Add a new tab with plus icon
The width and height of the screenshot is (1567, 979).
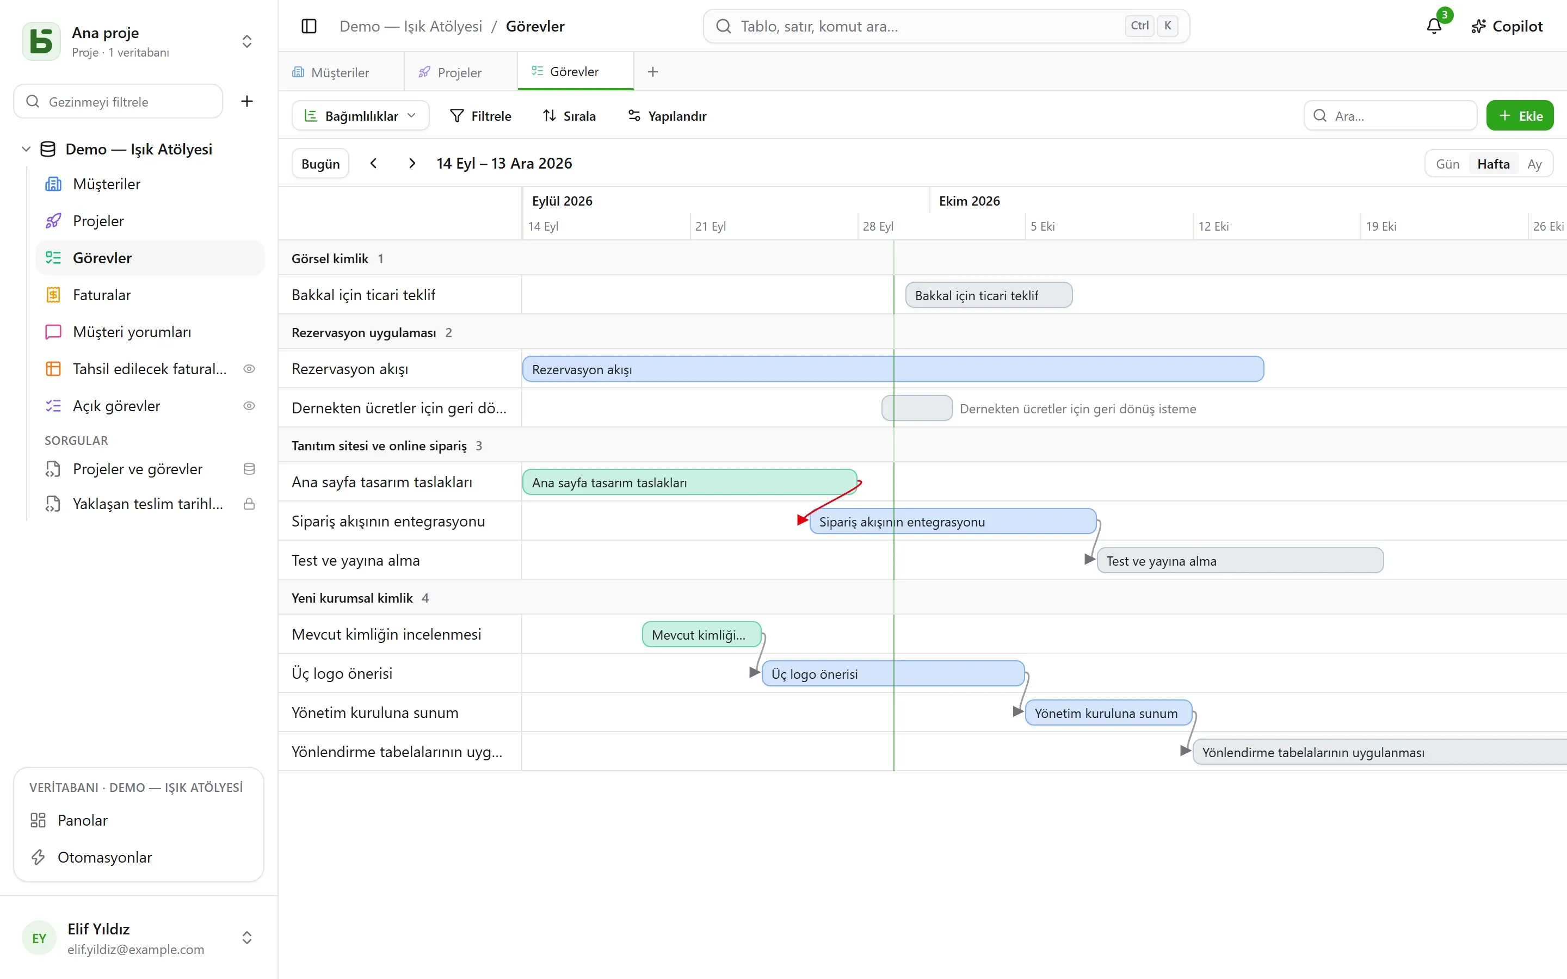pos(653,72)
